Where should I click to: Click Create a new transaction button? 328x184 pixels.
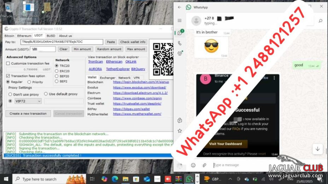28,113
